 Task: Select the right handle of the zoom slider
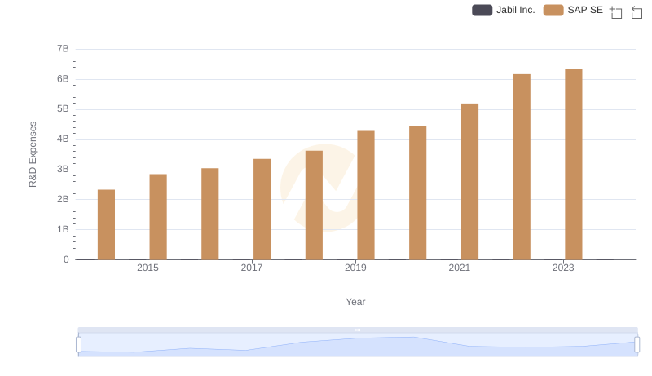637,344
